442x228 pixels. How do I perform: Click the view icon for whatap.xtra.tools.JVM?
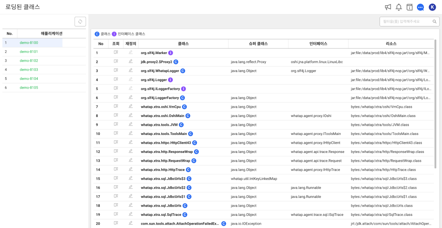tap(116, 125)
